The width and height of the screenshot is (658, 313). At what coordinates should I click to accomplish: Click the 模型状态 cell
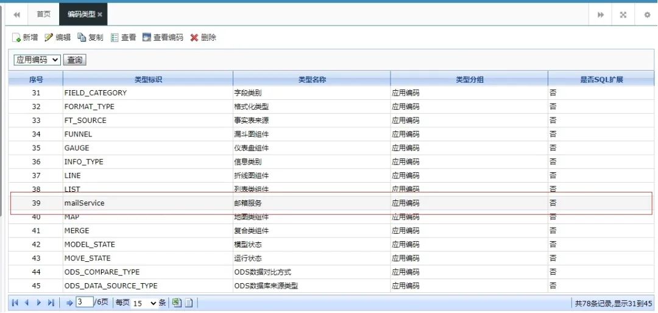(312, 245)
